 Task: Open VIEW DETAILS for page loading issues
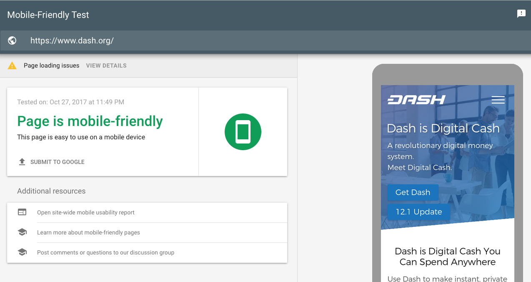106,65
